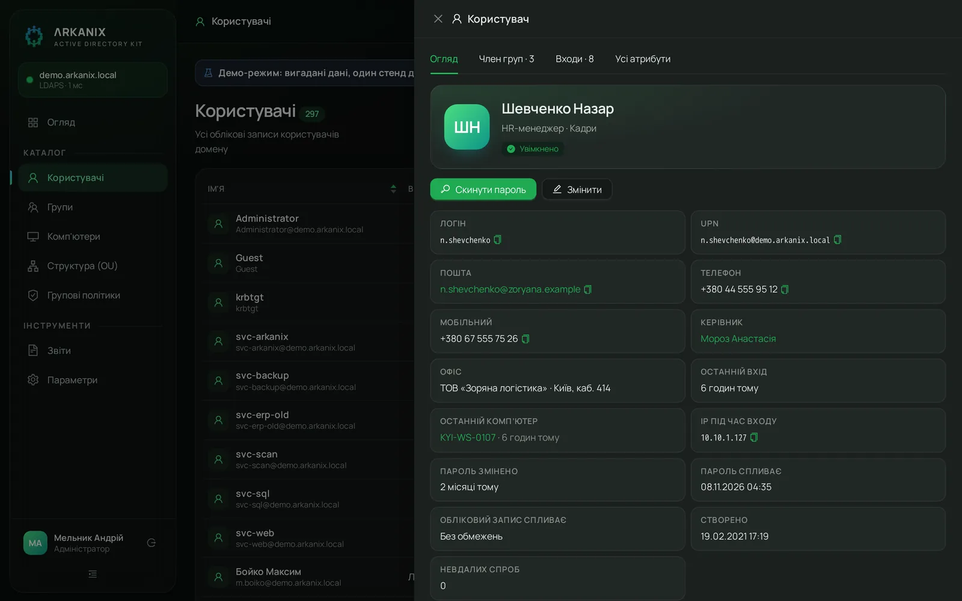Click the Скинути пароль button
The width and height of the screenshot is (962, 601).
(483, 189)
